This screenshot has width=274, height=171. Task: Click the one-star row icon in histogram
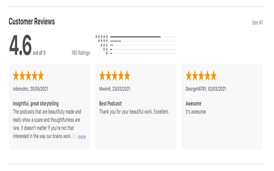107,53
